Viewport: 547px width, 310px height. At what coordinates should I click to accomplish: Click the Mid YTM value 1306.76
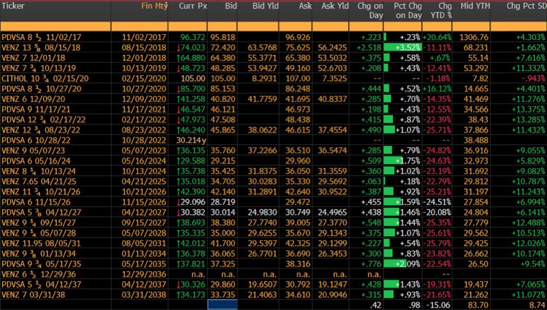coord(474,37)
